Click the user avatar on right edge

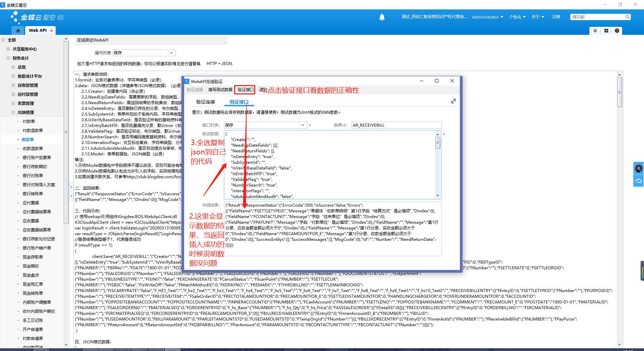(x=639, y=168)
